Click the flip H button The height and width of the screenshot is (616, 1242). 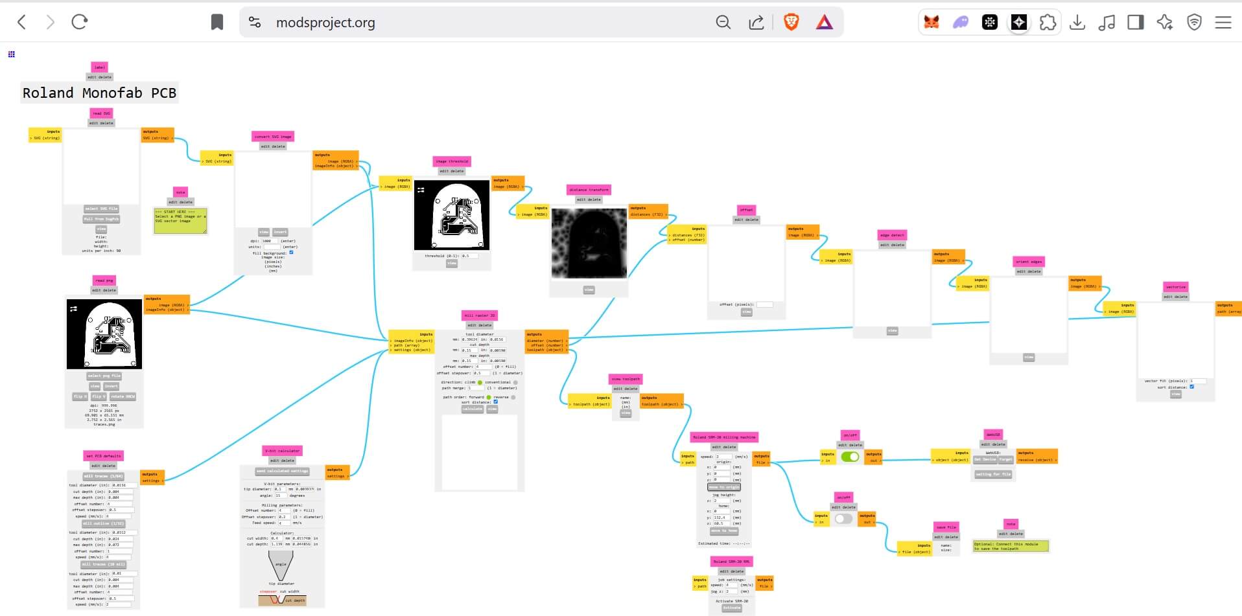pyautogui.click(x=80, y=396)
